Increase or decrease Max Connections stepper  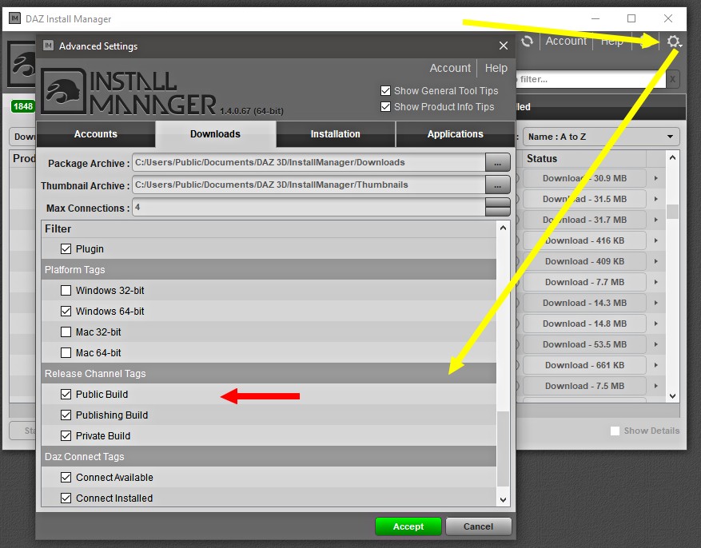(498, 207)
